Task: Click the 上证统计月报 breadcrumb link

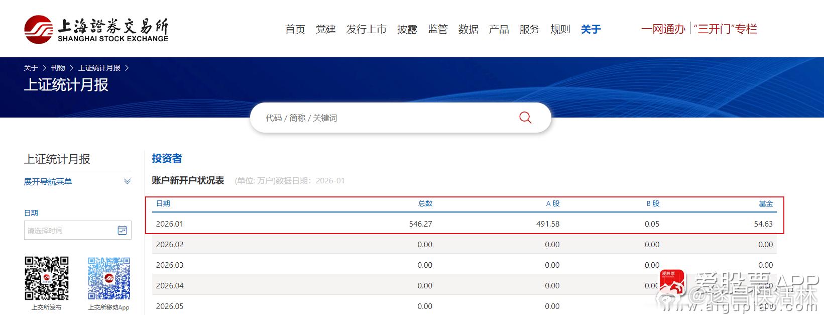Action: (99, 68)
